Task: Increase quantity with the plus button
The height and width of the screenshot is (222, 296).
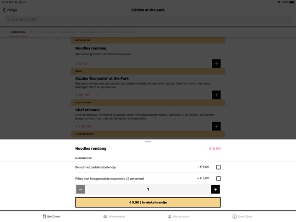Action: pos(215,189)
